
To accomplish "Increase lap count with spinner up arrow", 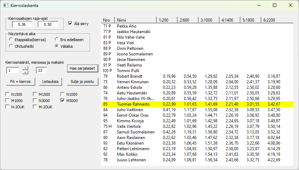I will coord(25,68).
